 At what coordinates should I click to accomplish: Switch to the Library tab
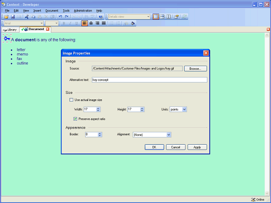[x=10, y=30]
